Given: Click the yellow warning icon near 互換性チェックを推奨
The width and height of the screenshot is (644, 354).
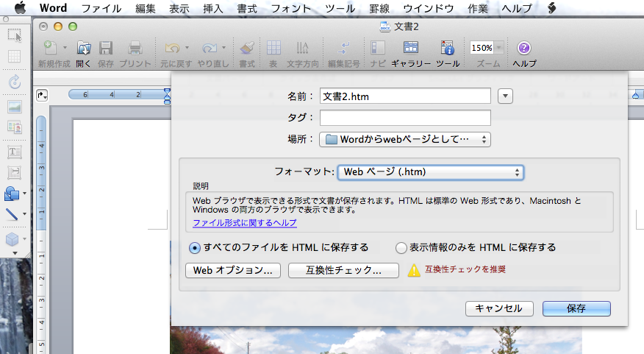Looking at the screenshot, I should (x=414, y=270).
